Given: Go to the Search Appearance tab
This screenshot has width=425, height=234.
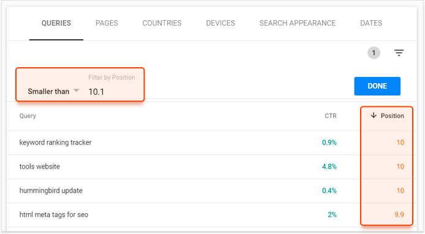Looking at the screenshot, I should [298, 23].
